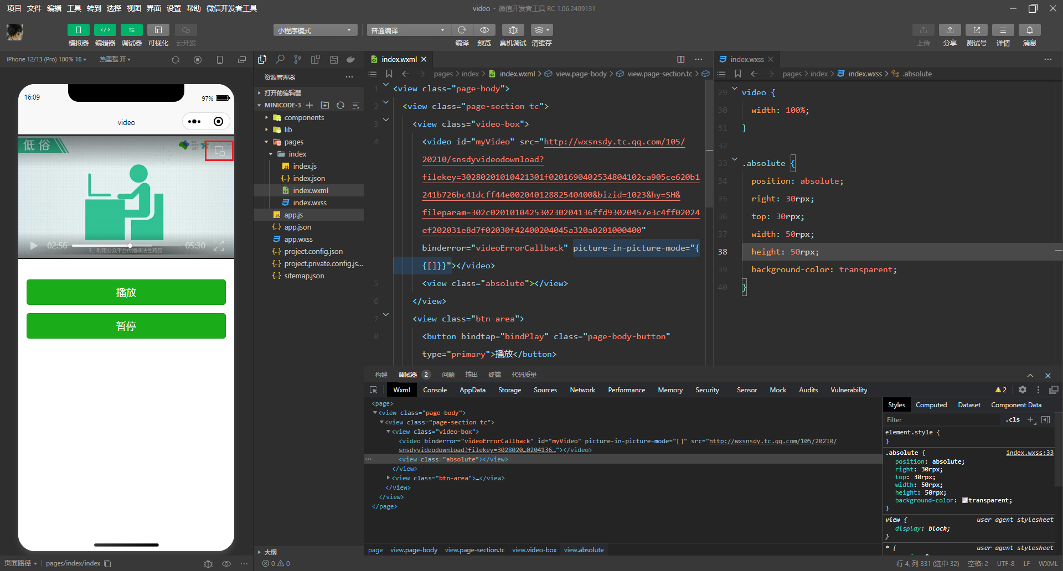Expand the components folder
Image resolution: width=1063 pixels, height=571 pixels.
tap(304, 118)
